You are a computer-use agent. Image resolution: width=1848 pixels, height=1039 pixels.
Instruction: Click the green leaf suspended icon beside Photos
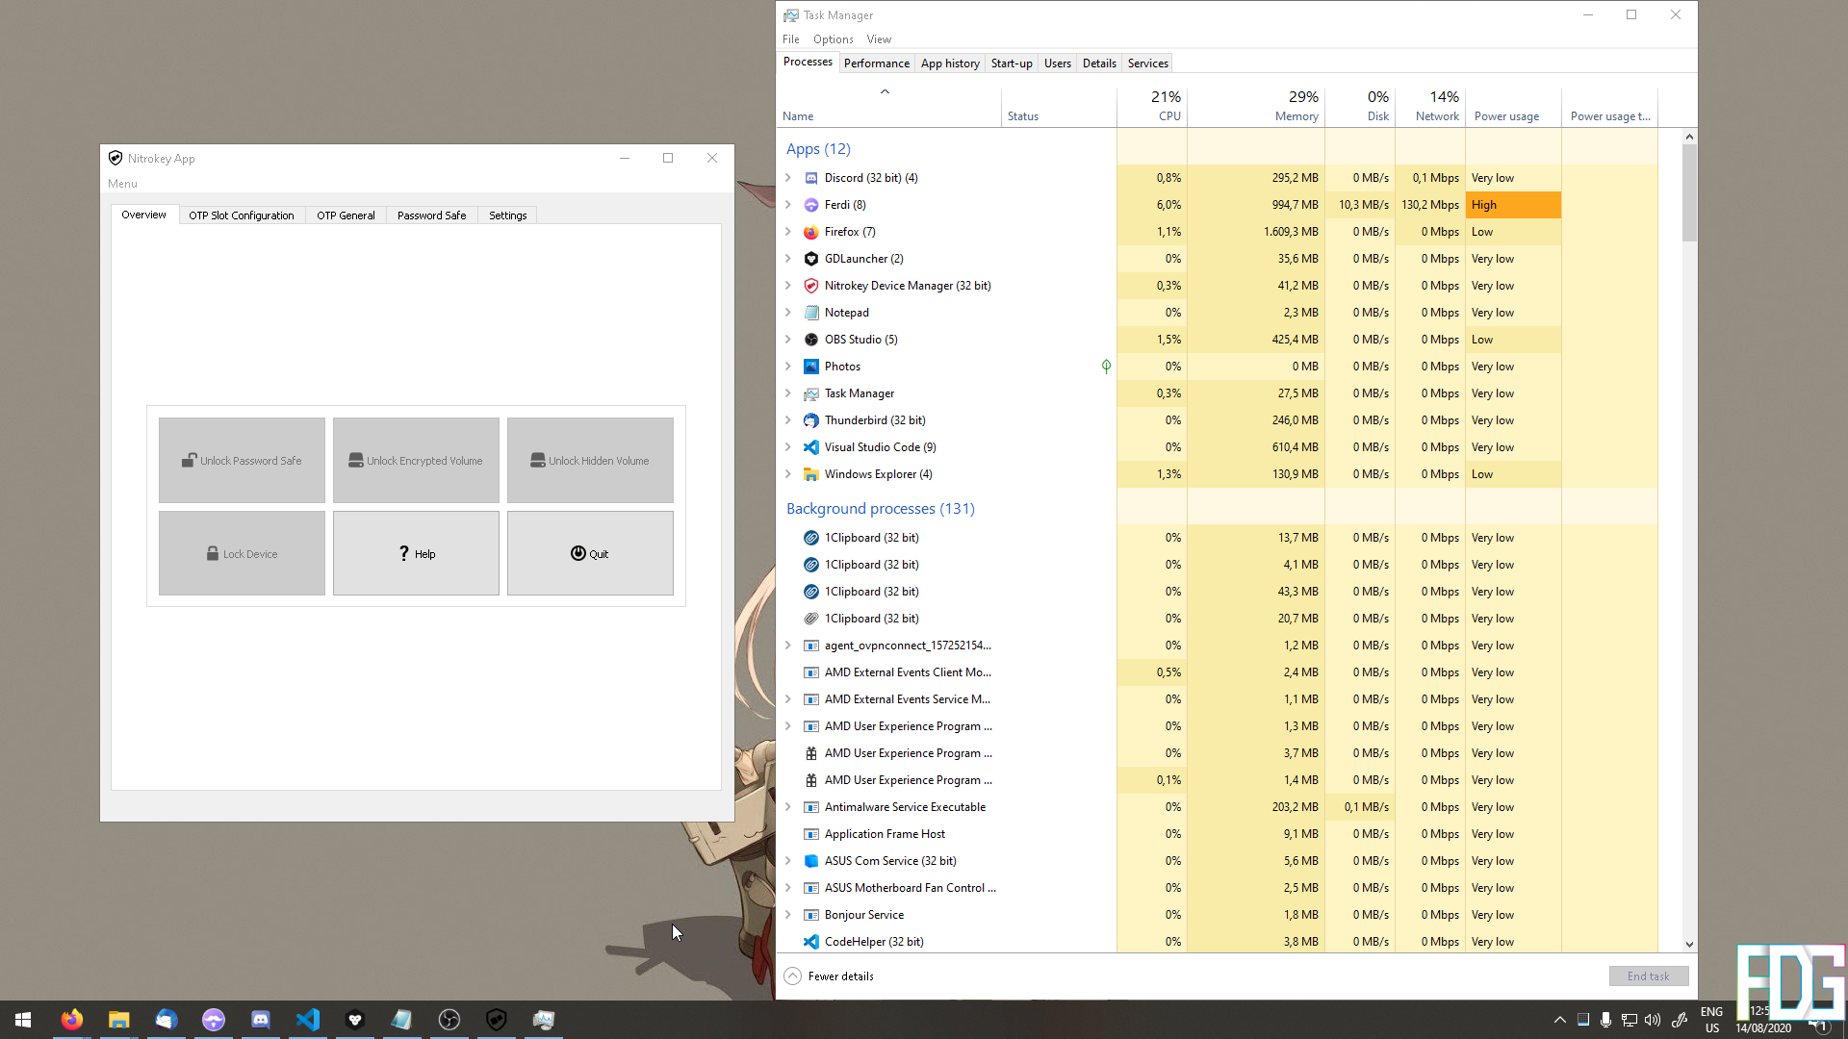click(x=1106, y=367)
